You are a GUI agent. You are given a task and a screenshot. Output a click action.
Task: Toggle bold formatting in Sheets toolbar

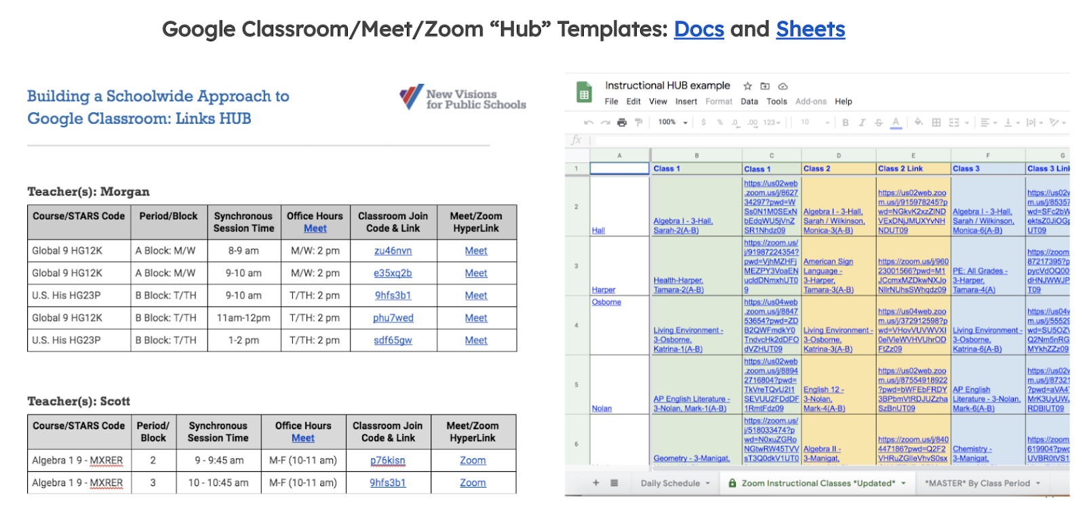point(846,123)
